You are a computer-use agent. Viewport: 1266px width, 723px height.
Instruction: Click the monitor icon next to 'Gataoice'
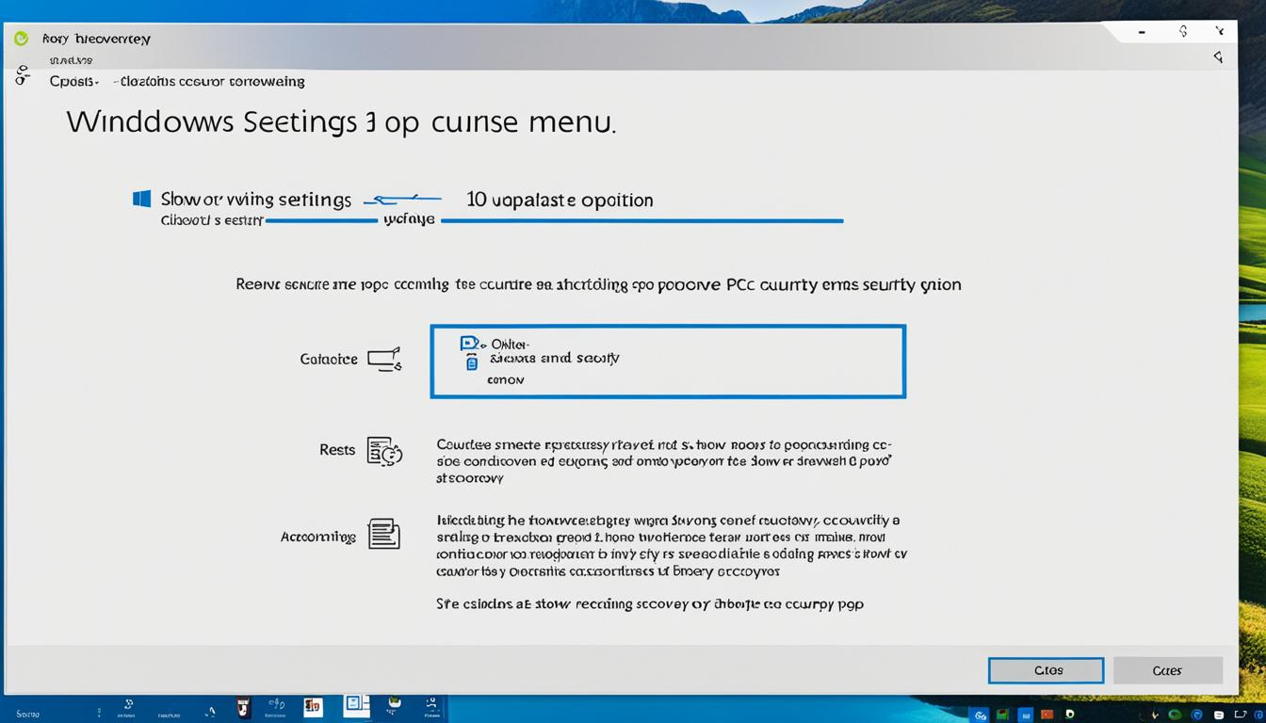(x=384, y=359)
